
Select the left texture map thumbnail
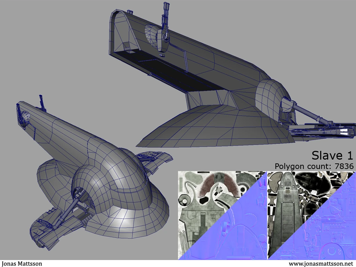coord(222,215)
